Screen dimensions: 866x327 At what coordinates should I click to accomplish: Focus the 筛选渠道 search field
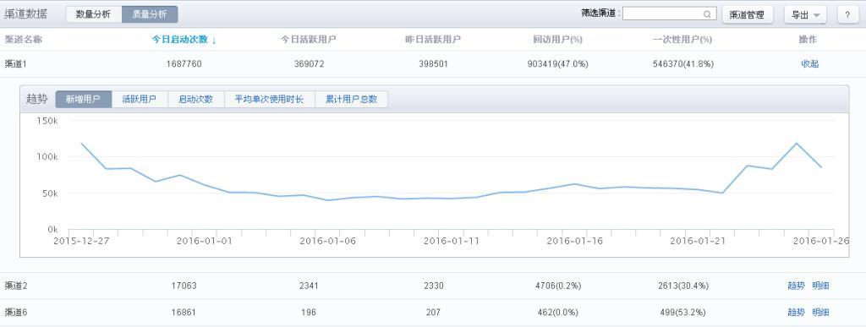[670, 14]
